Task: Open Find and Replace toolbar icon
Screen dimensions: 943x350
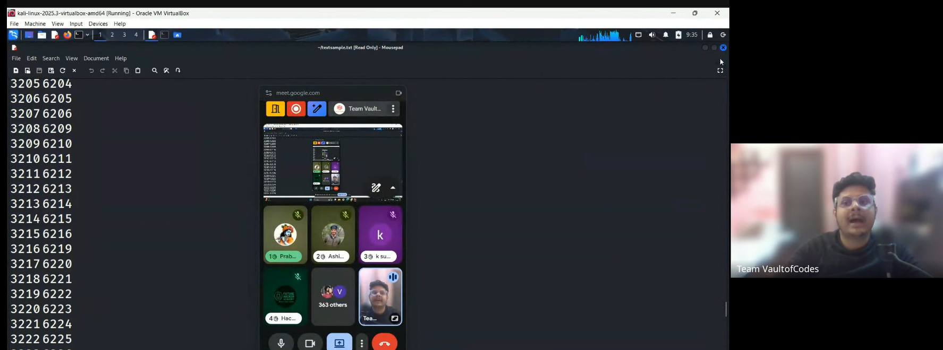Action: (x=166, y=71)
